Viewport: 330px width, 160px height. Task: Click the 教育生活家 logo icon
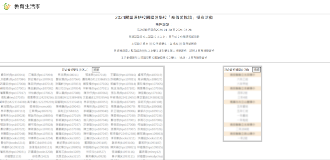[7, 7]
